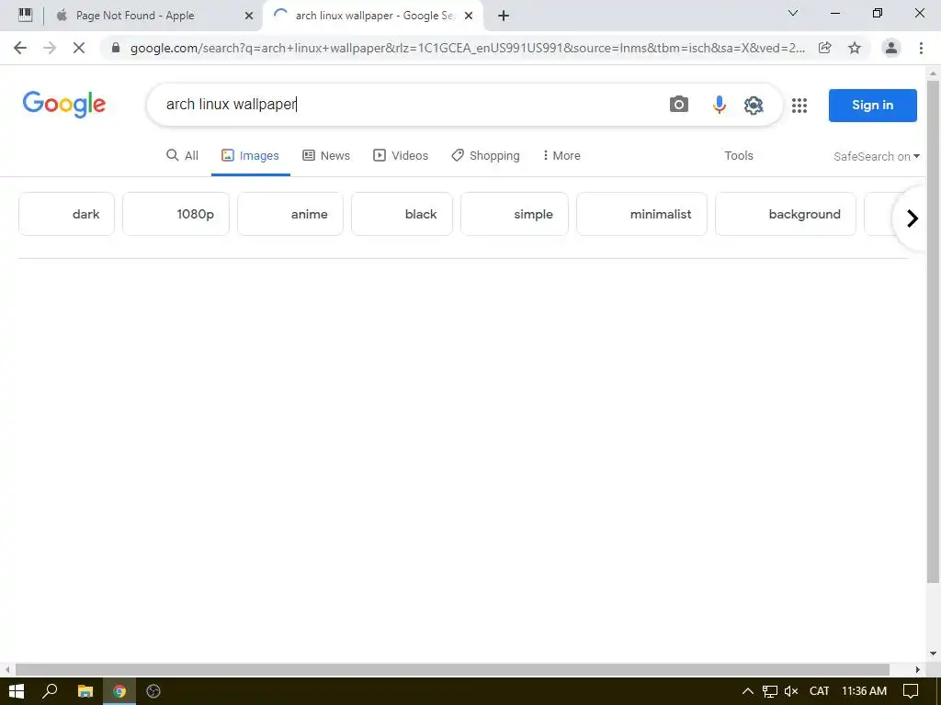Open SafeSearch on dropdown

coord(876,156)
